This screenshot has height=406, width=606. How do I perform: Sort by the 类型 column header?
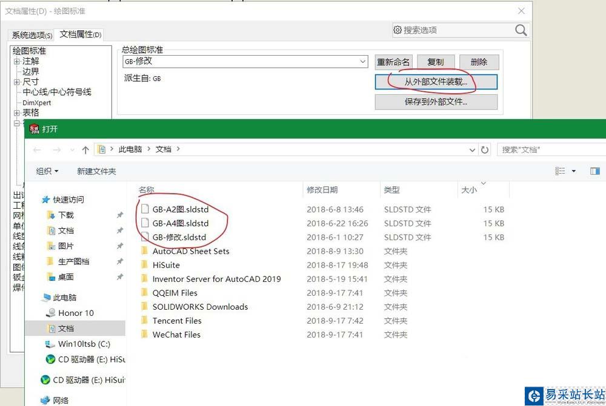pos(391,190)
